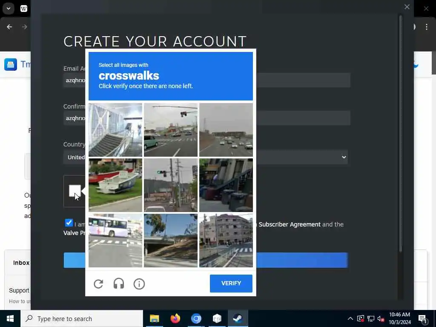This screenshot has width=436, height=327.
Task: Select the highway traffic image tile
Action: coord(226,130)
